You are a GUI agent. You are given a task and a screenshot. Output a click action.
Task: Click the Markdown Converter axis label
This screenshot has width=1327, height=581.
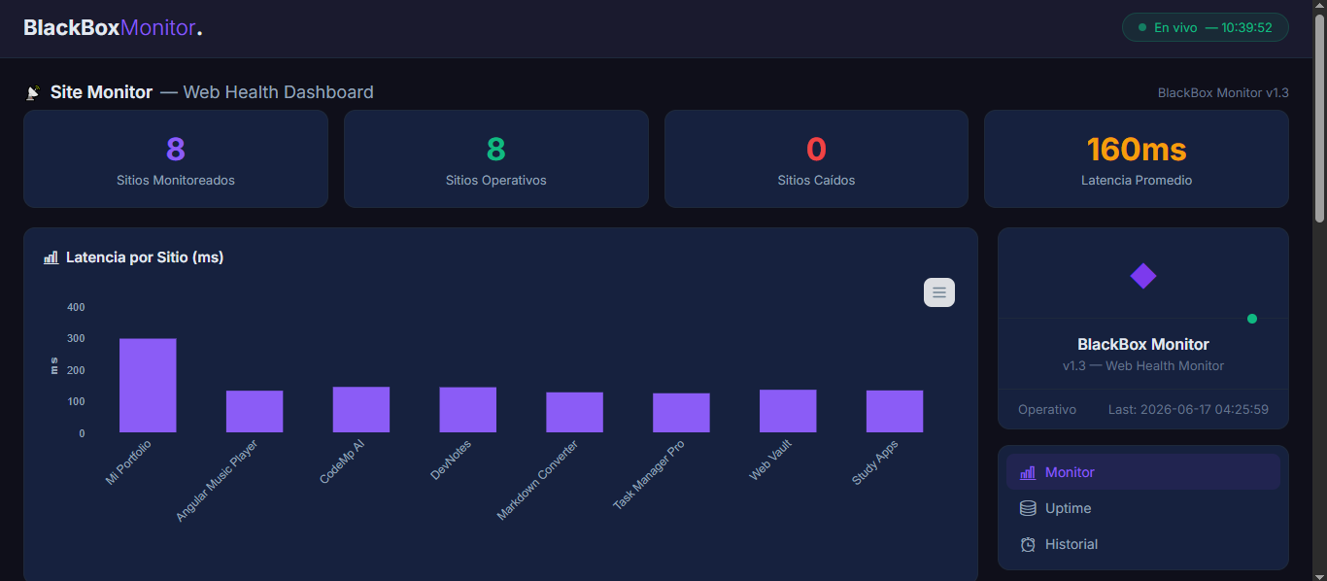[x=537, y=480]
